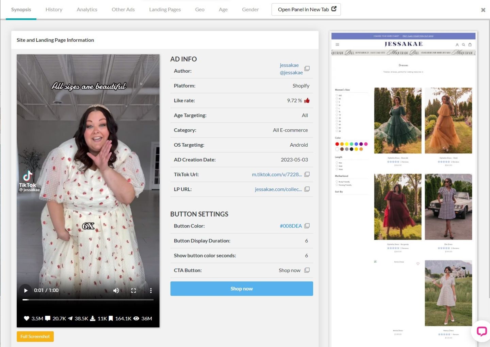Screen dimensions: 490x347
Task: Close the ad details panel
Action: (483, 10)
